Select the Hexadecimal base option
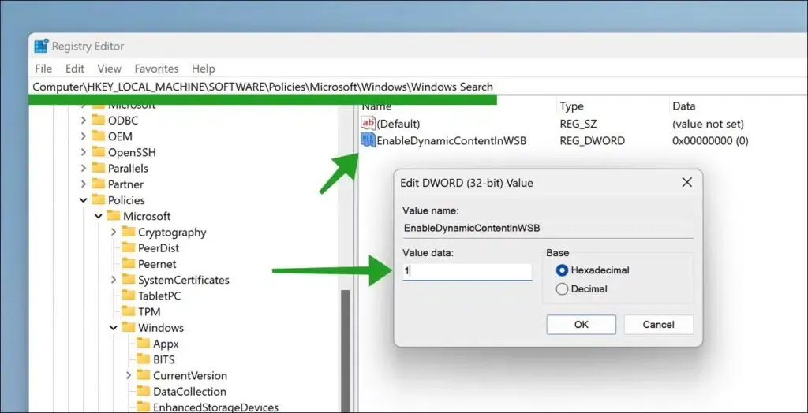The width and height of the screenshot is (808, 413). [x=562, y=270]
